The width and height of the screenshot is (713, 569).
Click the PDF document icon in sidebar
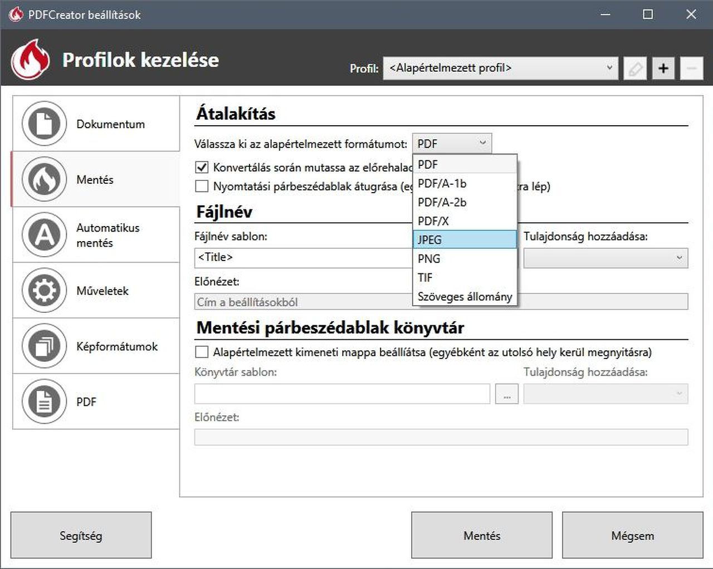click(x=45, y=402)
